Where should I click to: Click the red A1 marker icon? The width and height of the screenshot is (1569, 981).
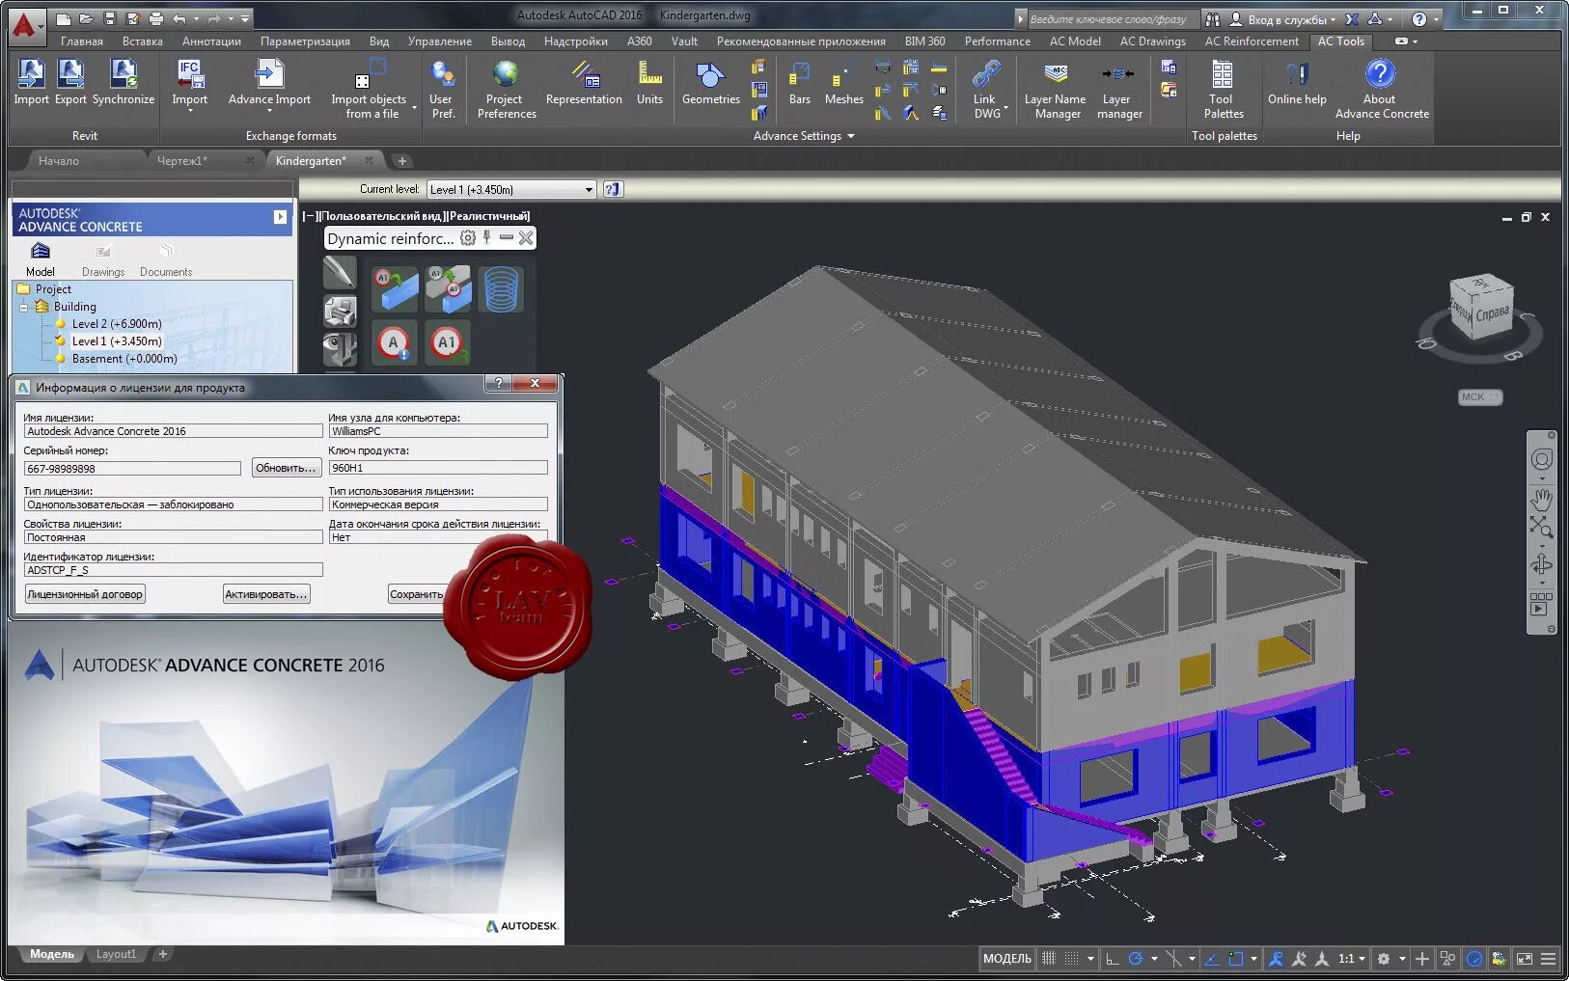(x=448, y=343)
